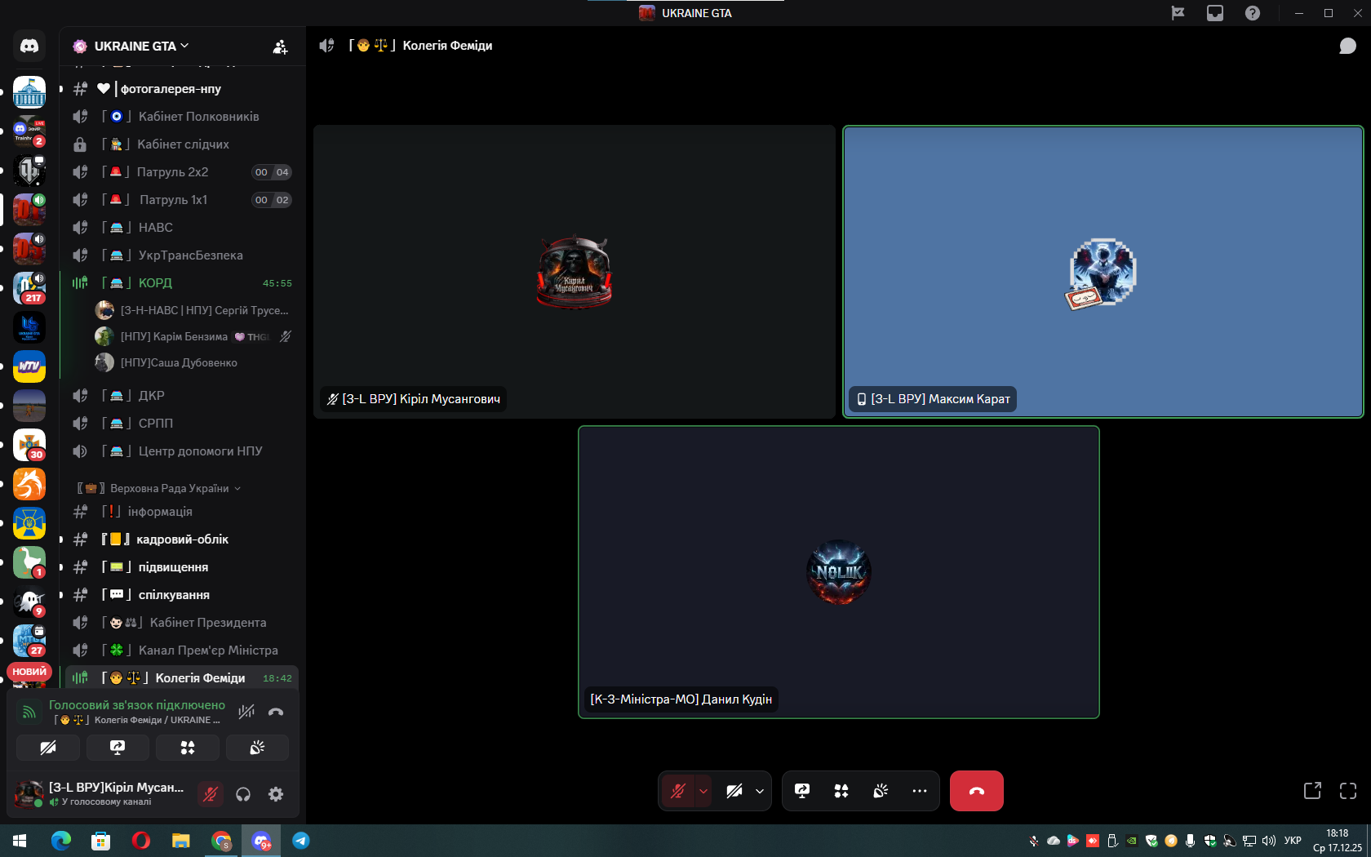
Task: Select the Данил Кудін video tile
Action: click(x=839, y=572)
